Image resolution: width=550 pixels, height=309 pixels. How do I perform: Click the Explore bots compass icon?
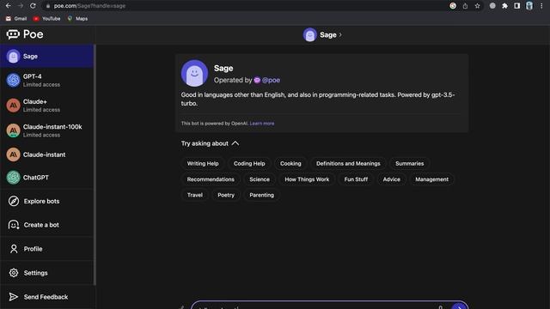(14, 201)
